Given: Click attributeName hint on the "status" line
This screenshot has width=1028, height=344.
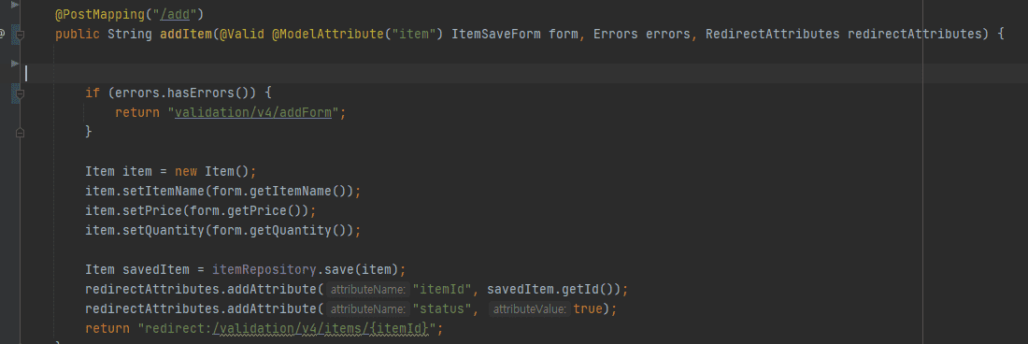Looking at the screenshot, I should [368, 308].
